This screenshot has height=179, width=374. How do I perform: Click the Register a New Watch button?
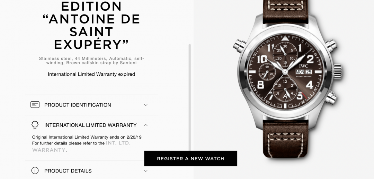point(190,159)
